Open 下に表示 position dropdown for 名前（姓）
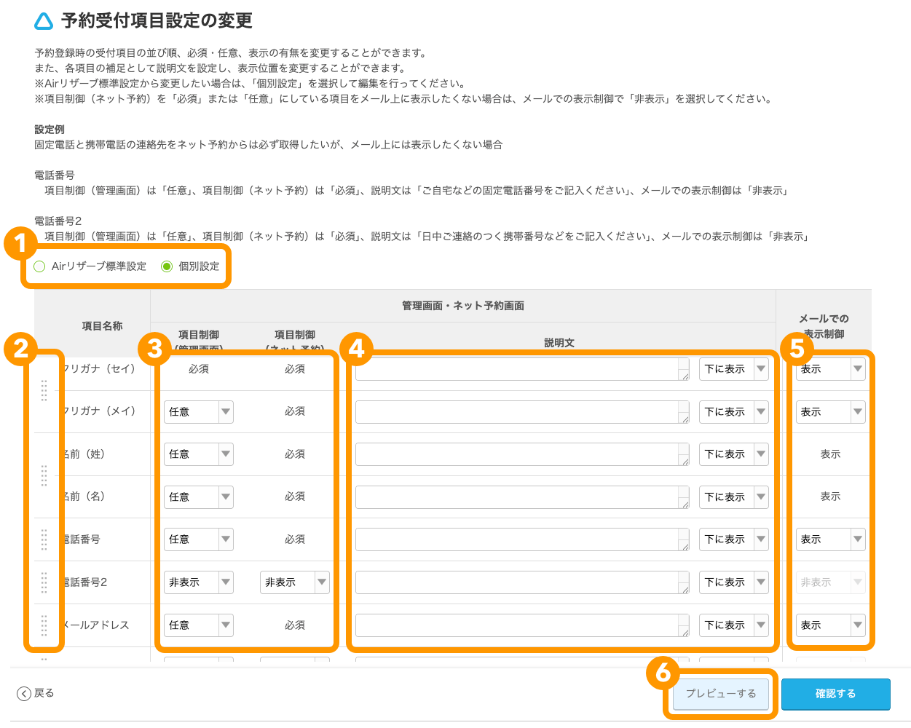Image resolution: width=911 pixels, height=728 pixels. [734, 454]
